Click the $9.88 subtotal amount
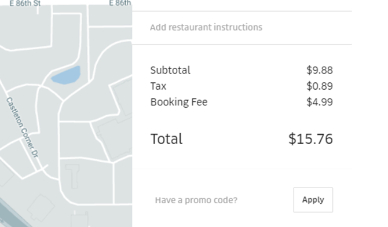This screenshot has height=227, width=388. tap(320, 70)
